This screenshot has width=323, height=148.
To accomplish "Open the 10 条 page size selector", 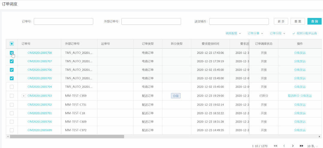I will tap(313, 146).
